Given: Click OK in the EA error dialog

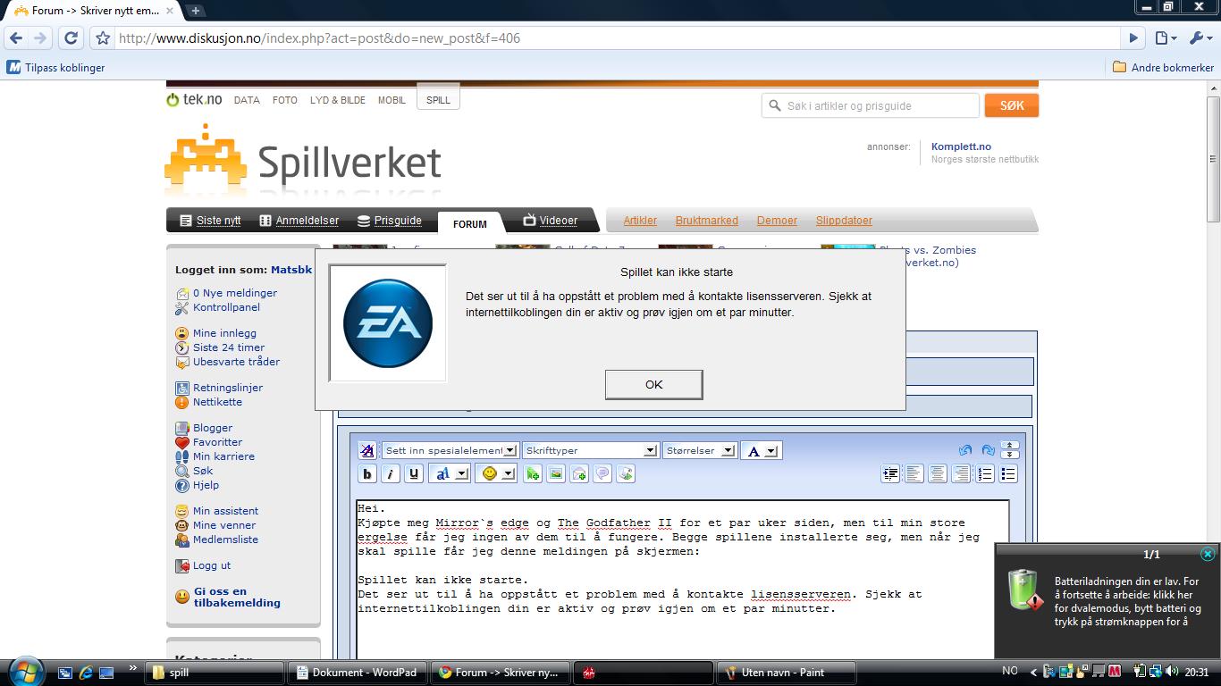Looking at the screenshot, I should [x=653, y=384].
